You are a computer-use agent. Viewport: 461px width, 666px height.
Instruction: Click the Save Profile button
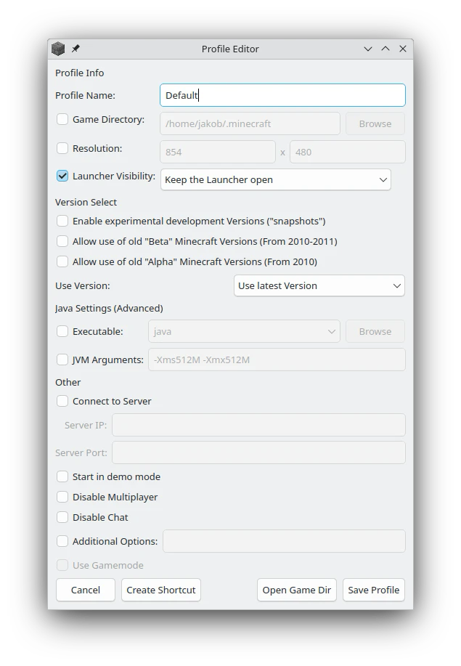[x=374, y=590]
